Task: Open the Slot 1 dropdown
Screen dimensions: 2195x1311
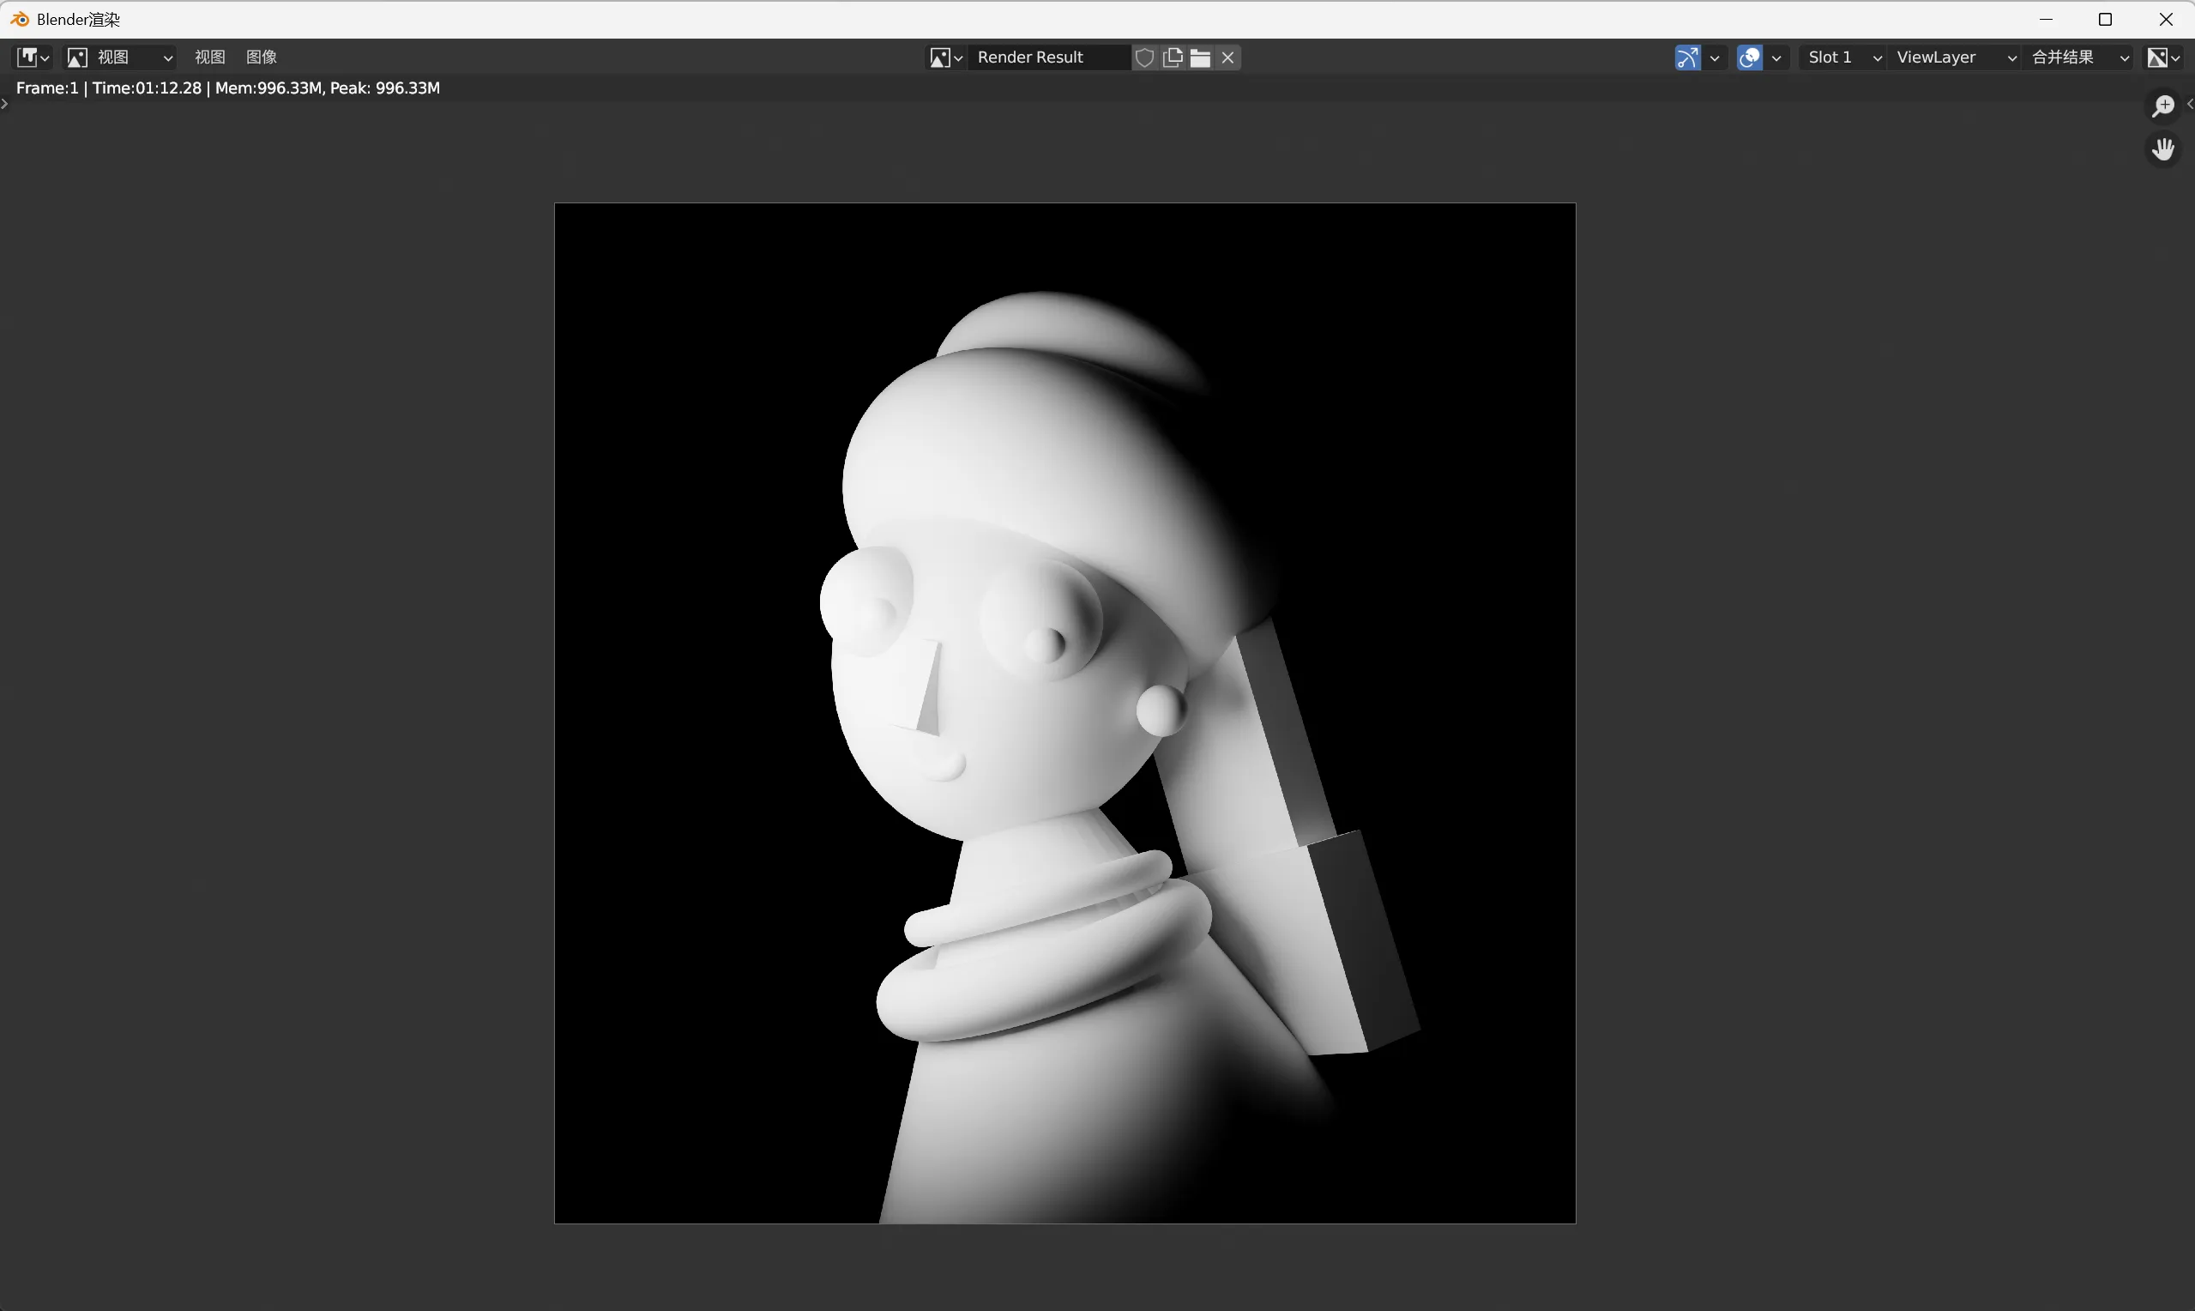Action: point(1842,57)
